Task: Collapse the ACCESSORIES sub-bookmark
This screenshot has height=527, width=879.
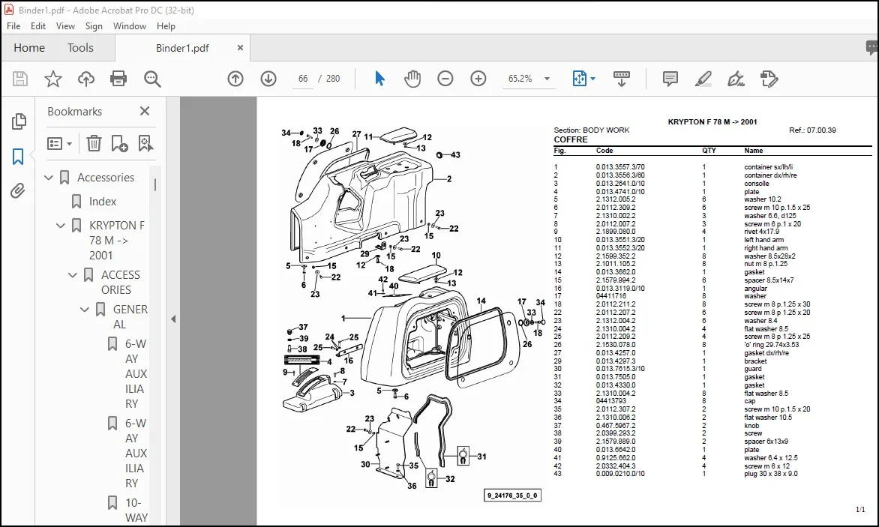Action: point(72,275)
